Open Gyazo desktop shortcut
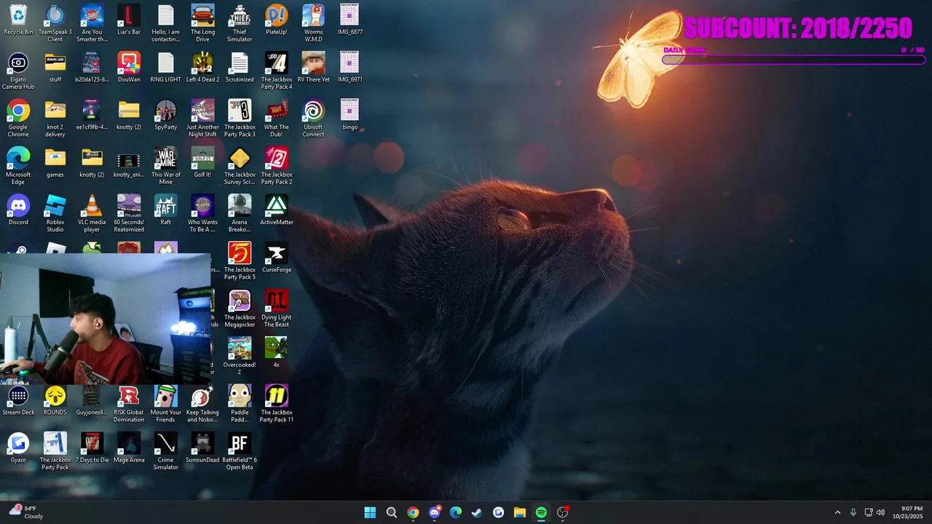 coord(18,448)
